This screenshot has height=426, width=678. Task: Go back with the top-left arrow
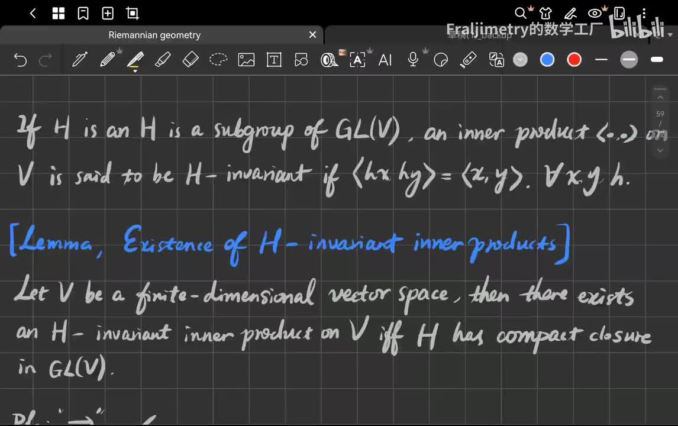coord(33,14)
